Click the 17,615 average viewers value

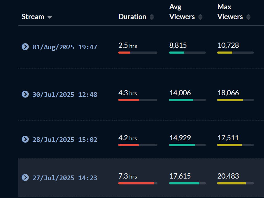[180, 176]
